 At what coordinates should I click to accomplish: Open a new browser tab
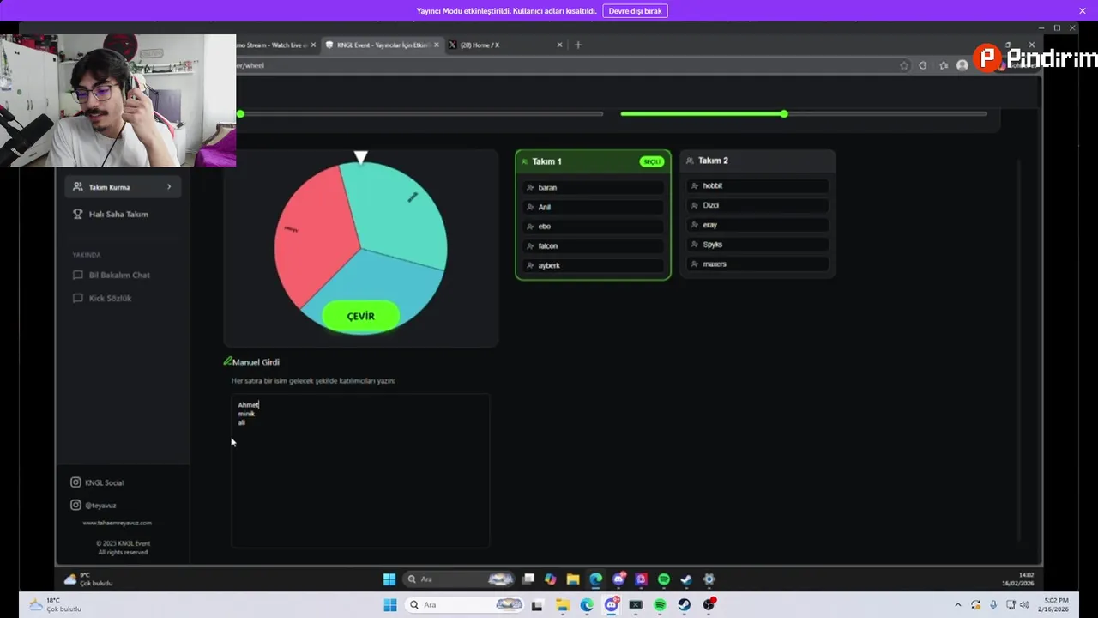578,45
